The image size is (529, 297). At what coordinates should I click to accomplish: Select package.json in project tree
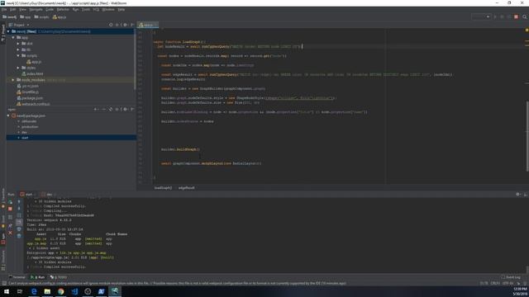pos(30,98)
